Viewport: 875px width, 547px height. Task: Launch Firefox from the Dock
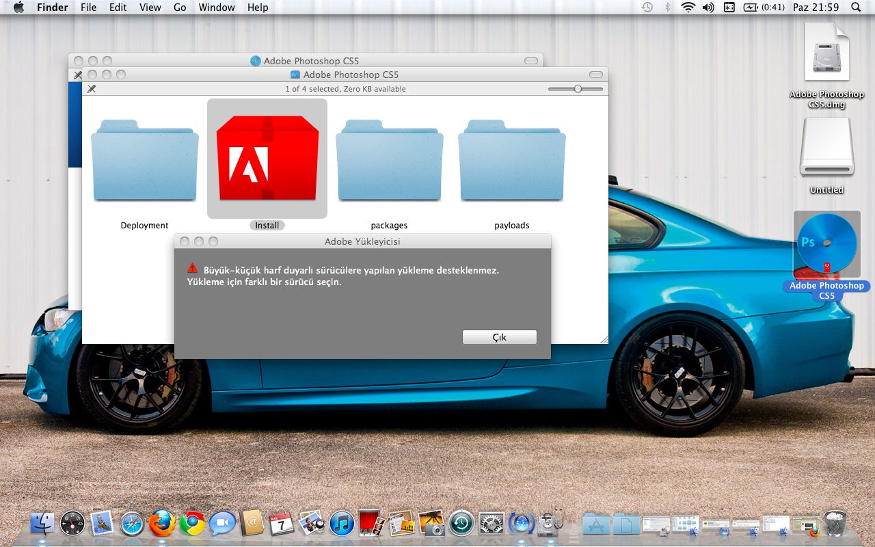coord(163,524)
